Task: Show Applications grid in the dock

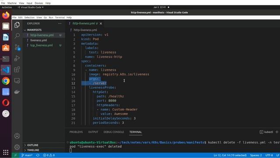Action: [x=6, y=152]
